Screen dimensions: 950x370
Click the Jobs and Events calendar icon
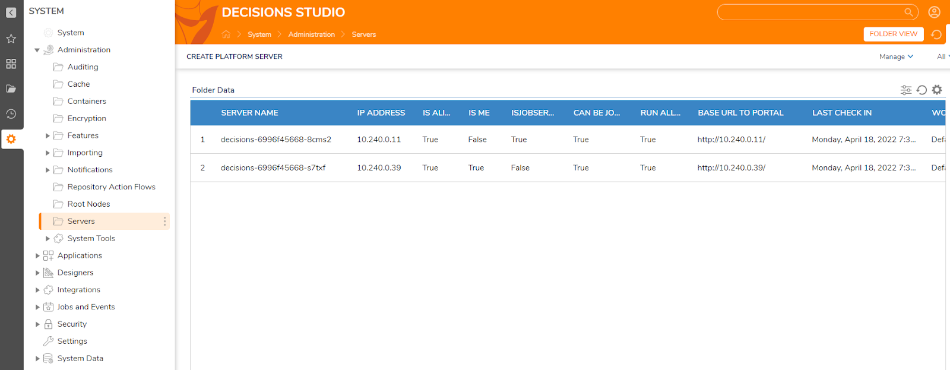tap(48, 307)
